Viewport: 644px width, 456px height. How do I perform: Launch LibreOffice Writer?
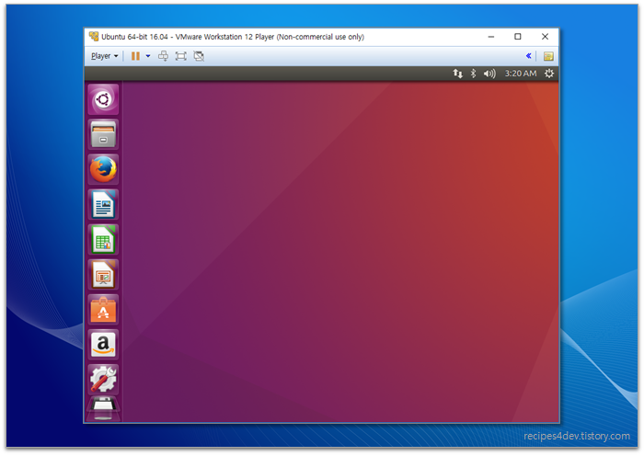103,204
